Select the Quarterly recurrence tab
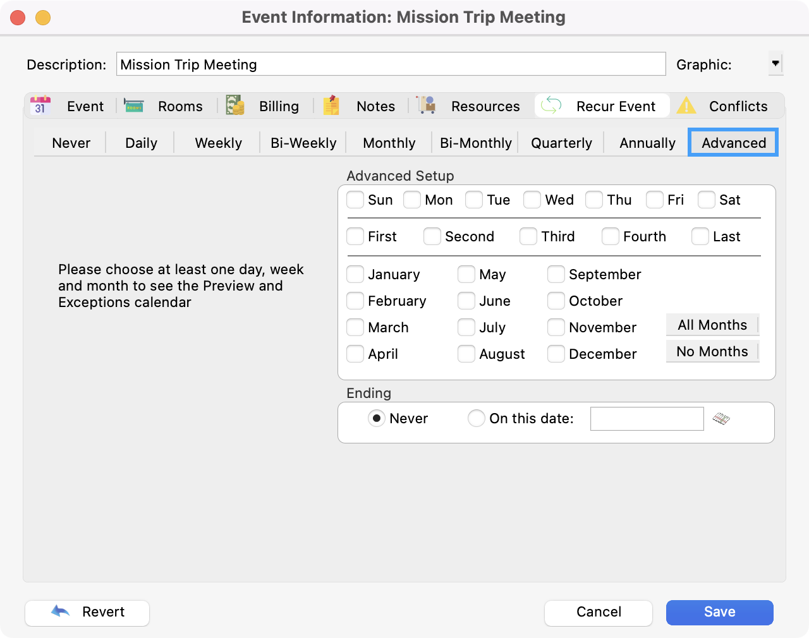 (561, 143)
